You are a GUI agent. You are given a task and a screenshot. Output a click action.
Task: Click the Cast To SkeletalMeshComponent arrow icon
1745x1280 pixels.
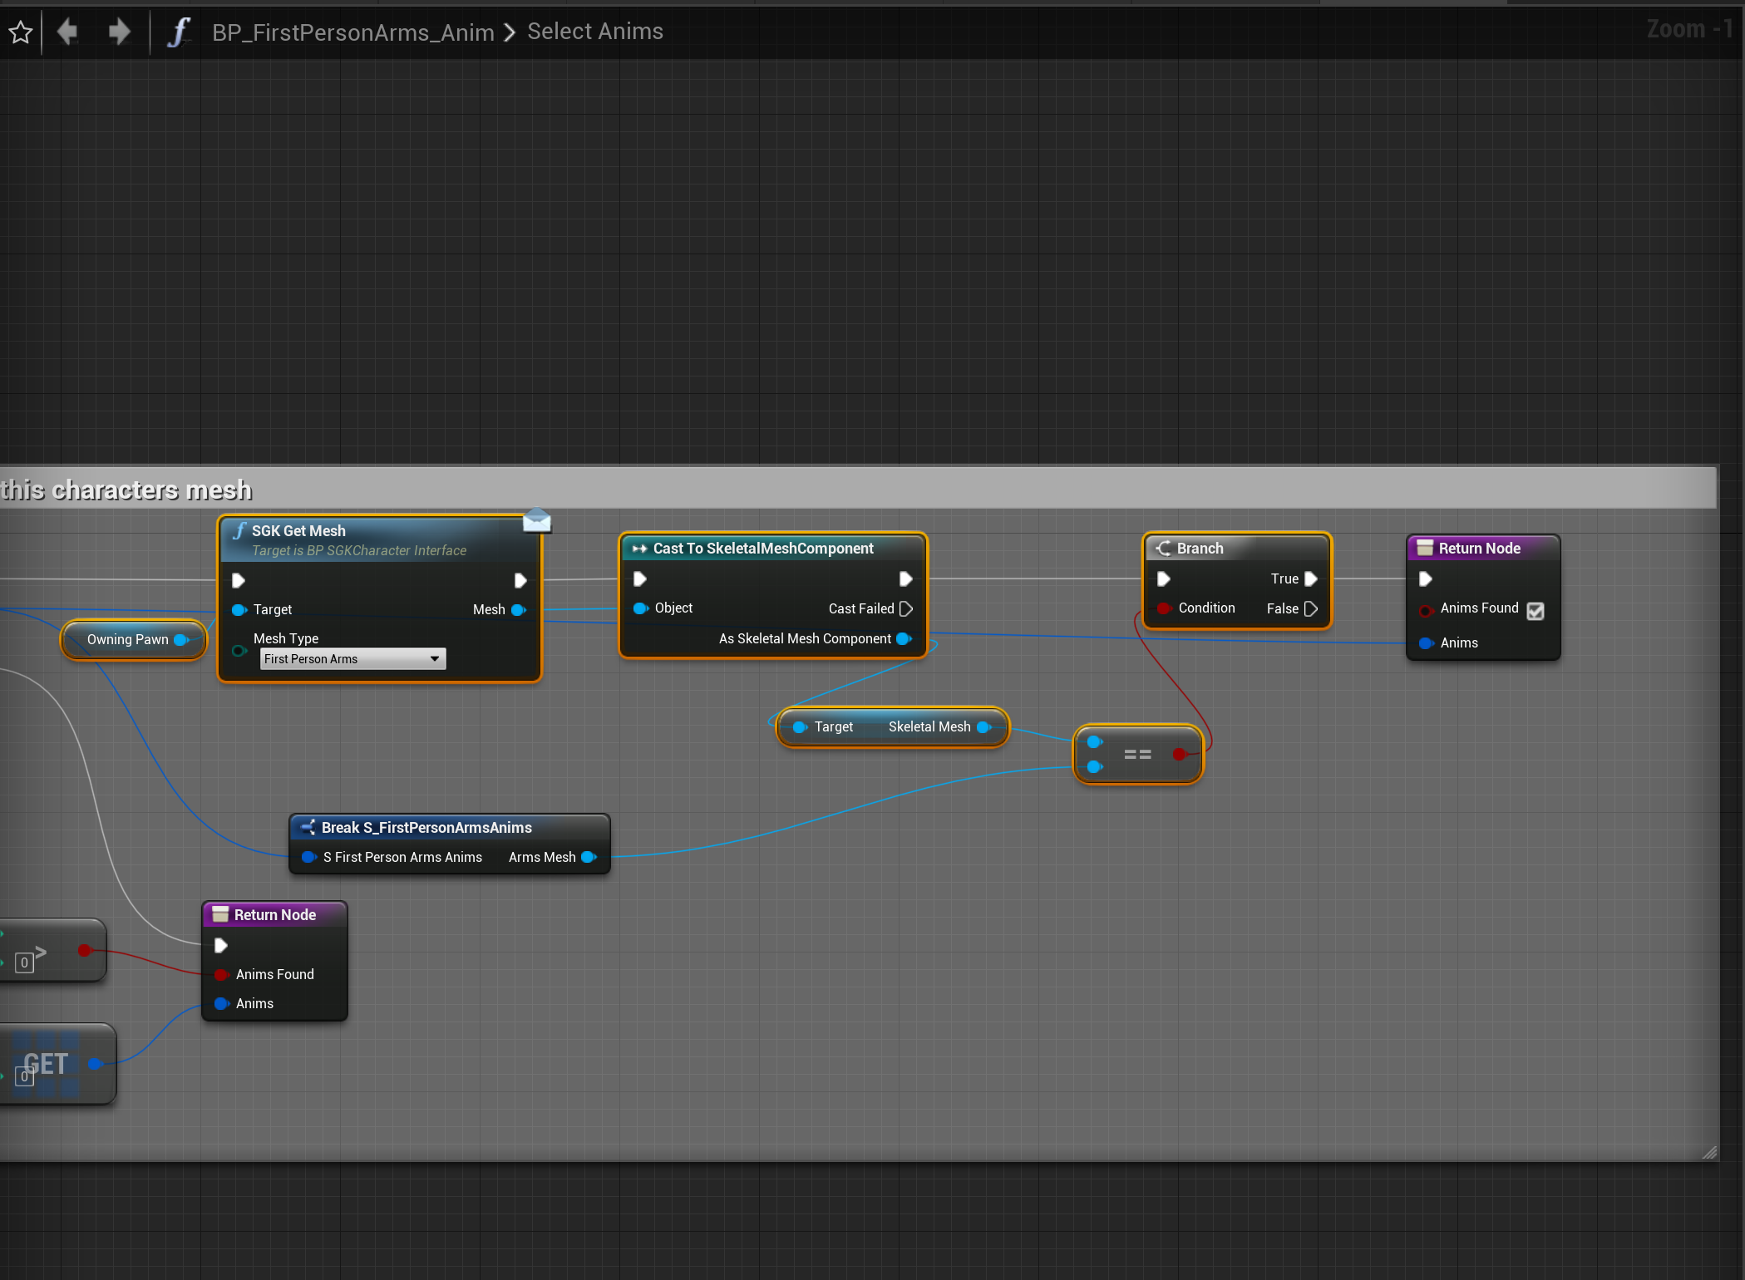tap(638, 549)
